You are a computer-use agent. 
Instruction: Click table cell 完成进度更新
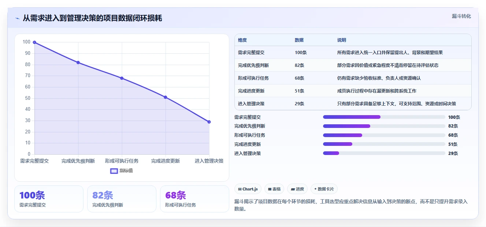(251, 91)
